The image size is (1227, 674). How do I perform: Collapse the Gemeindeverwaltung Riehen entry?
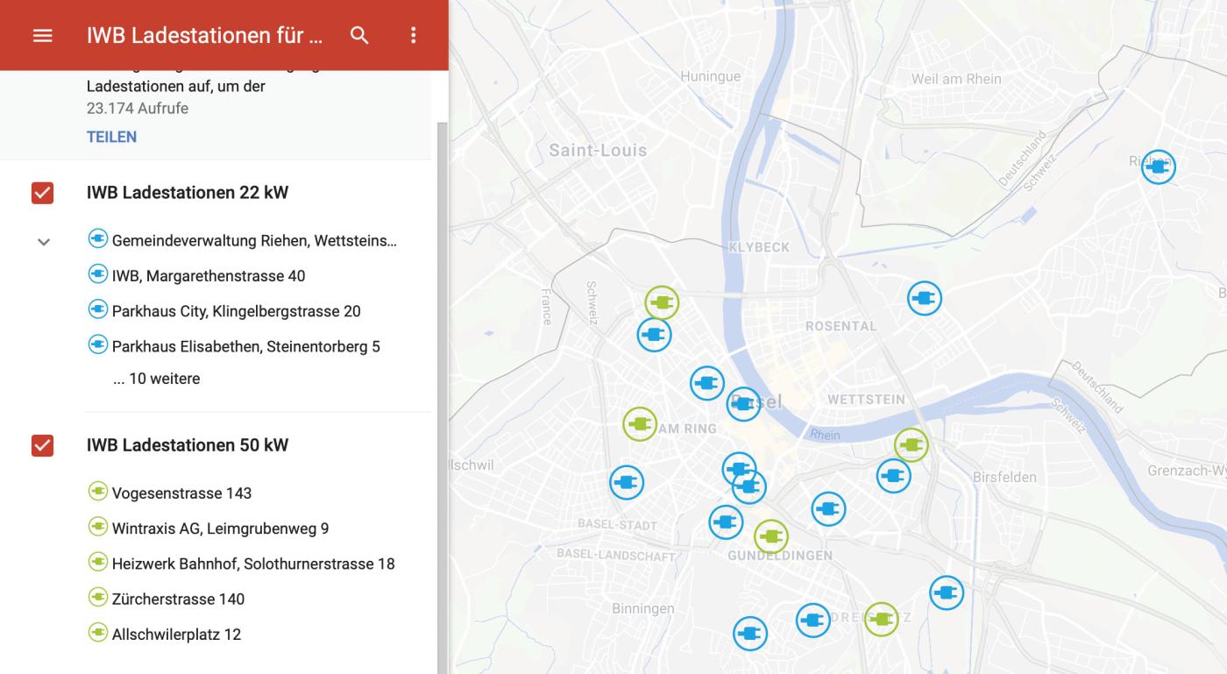[41, 240]
